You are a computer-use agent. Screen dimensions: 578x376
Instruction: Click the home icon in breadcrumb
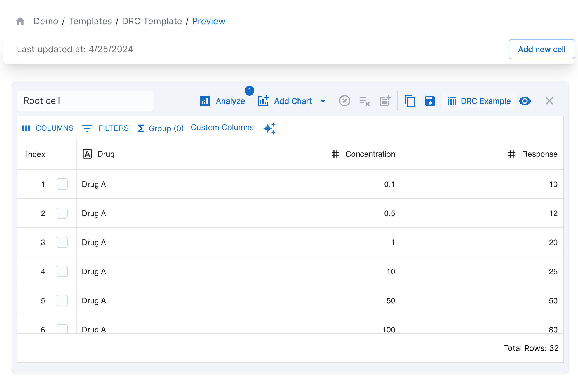(x=20, y=21)
